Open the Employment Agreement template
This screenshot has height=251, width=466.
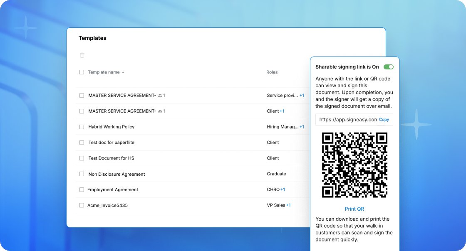(x=113, y=189)
